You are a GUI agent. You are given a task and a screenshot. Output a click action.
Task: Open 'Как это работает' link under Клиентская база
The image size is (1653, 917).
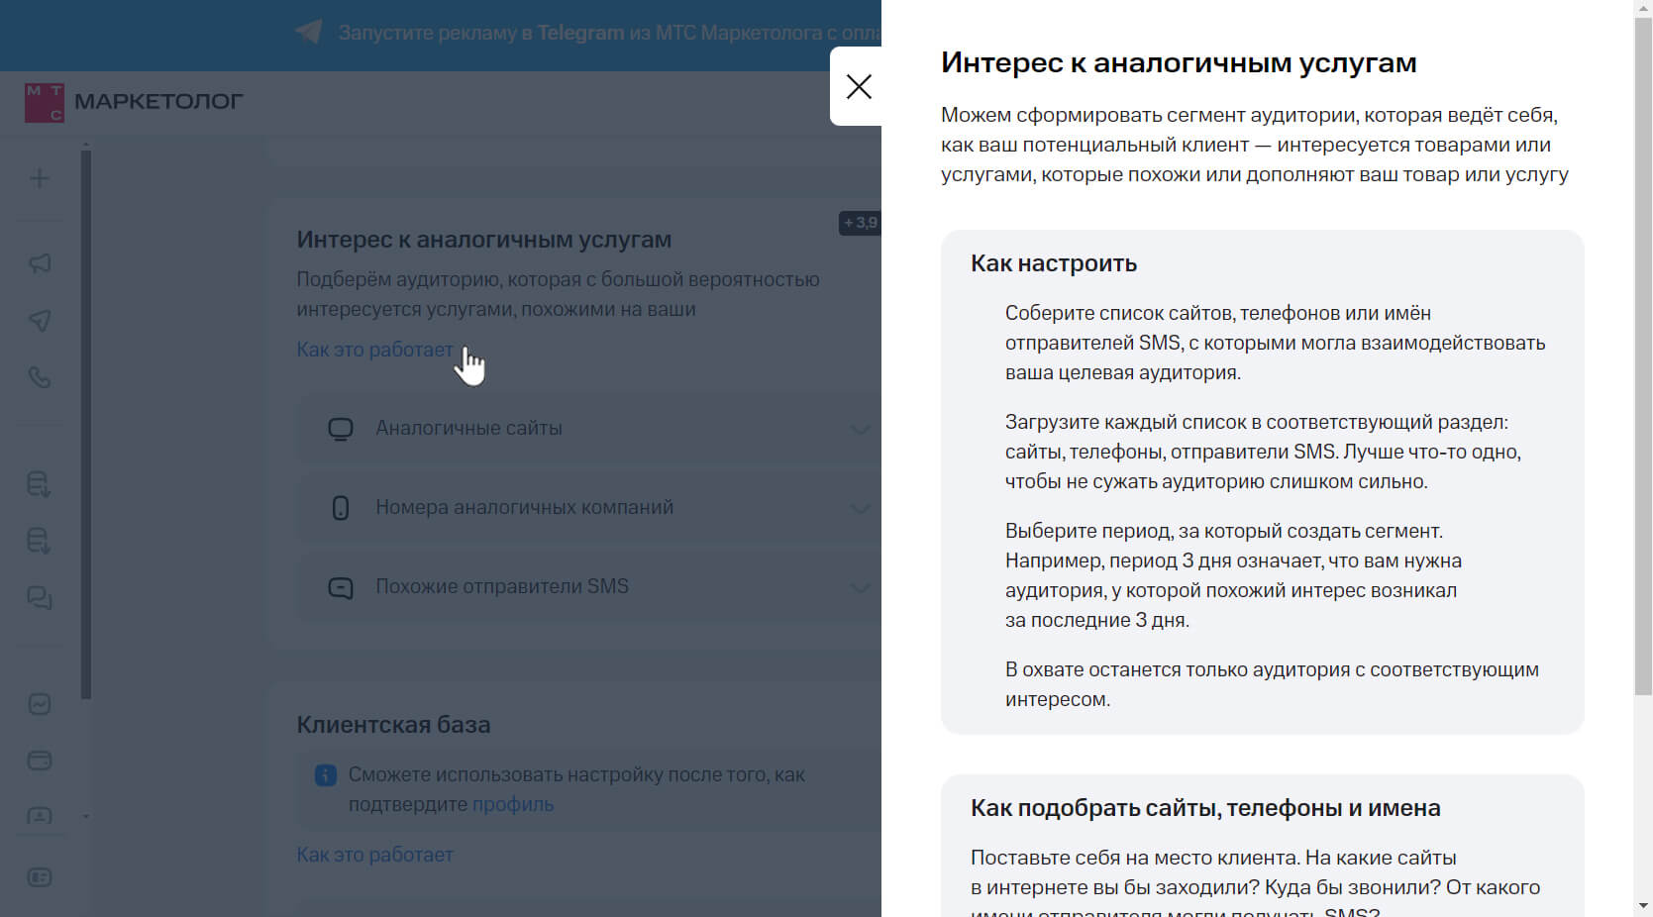click(375, 855)
